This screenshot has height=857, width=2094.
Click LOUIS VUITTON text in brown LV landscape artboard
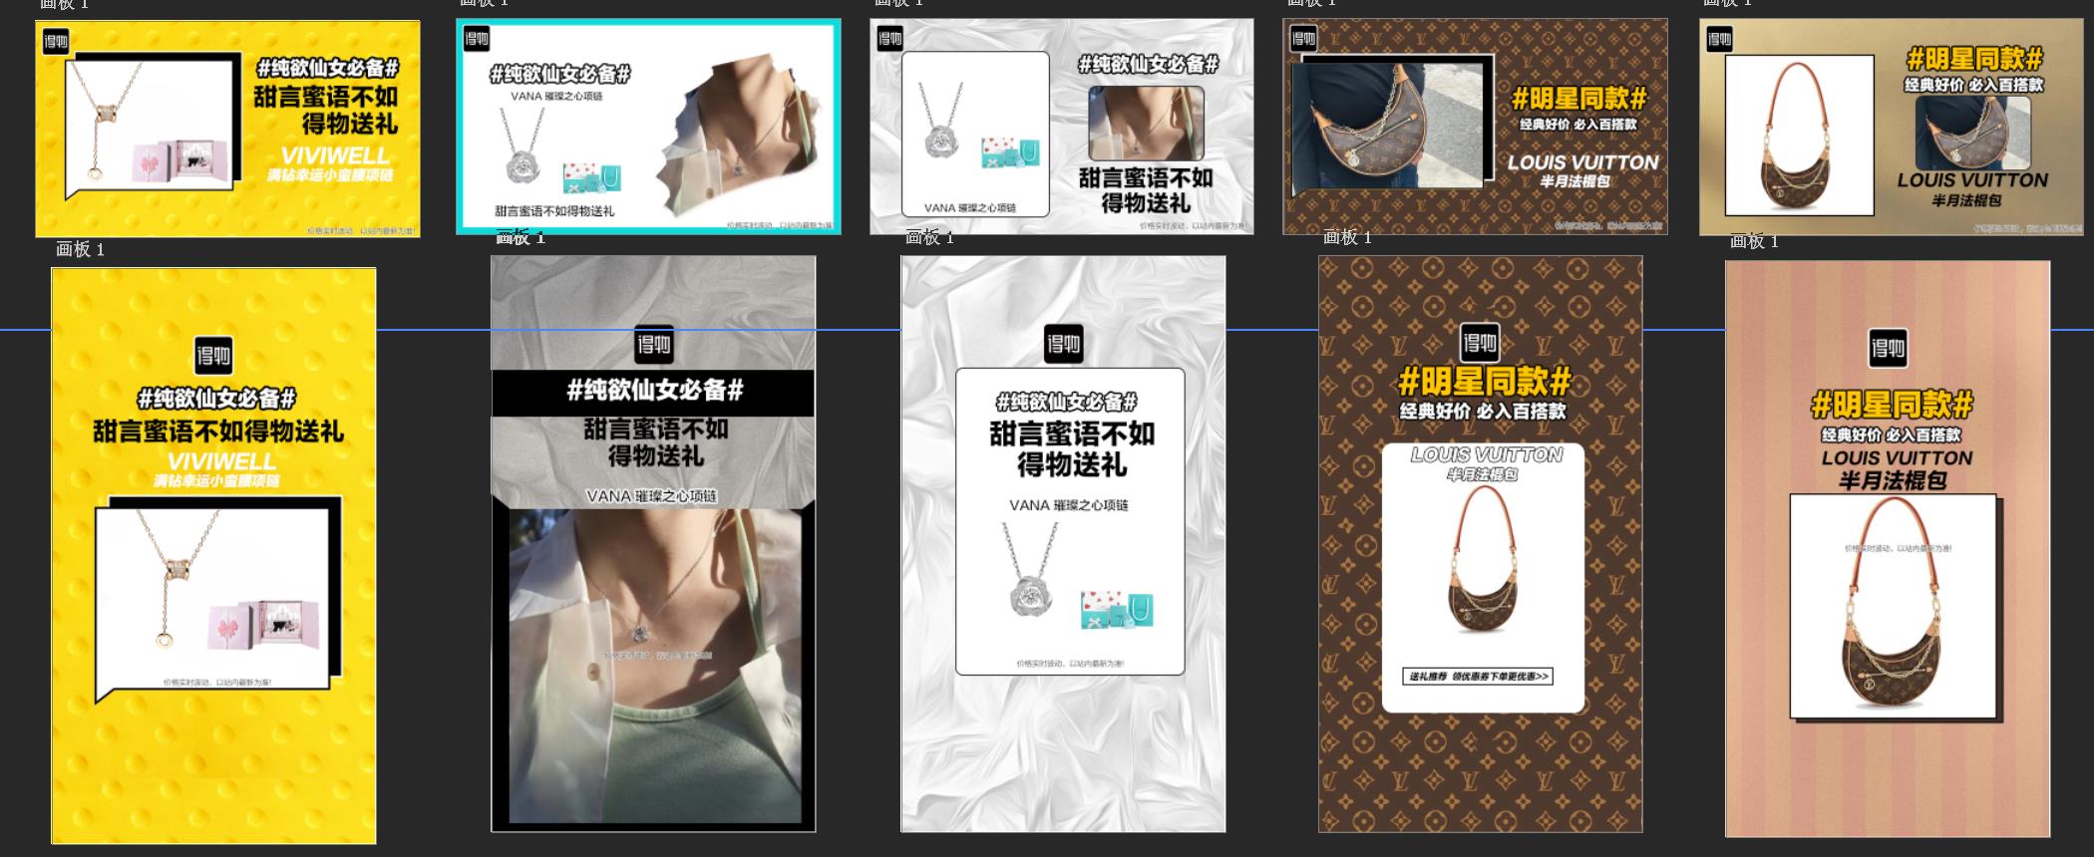pos(1582,161)
